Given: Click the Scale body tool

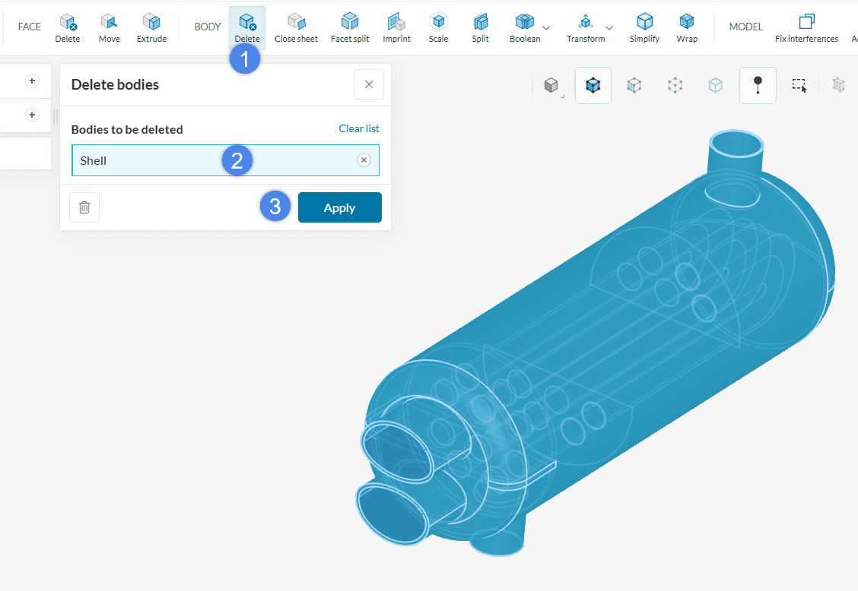Looking at the screenshot, I should point(438,27).
